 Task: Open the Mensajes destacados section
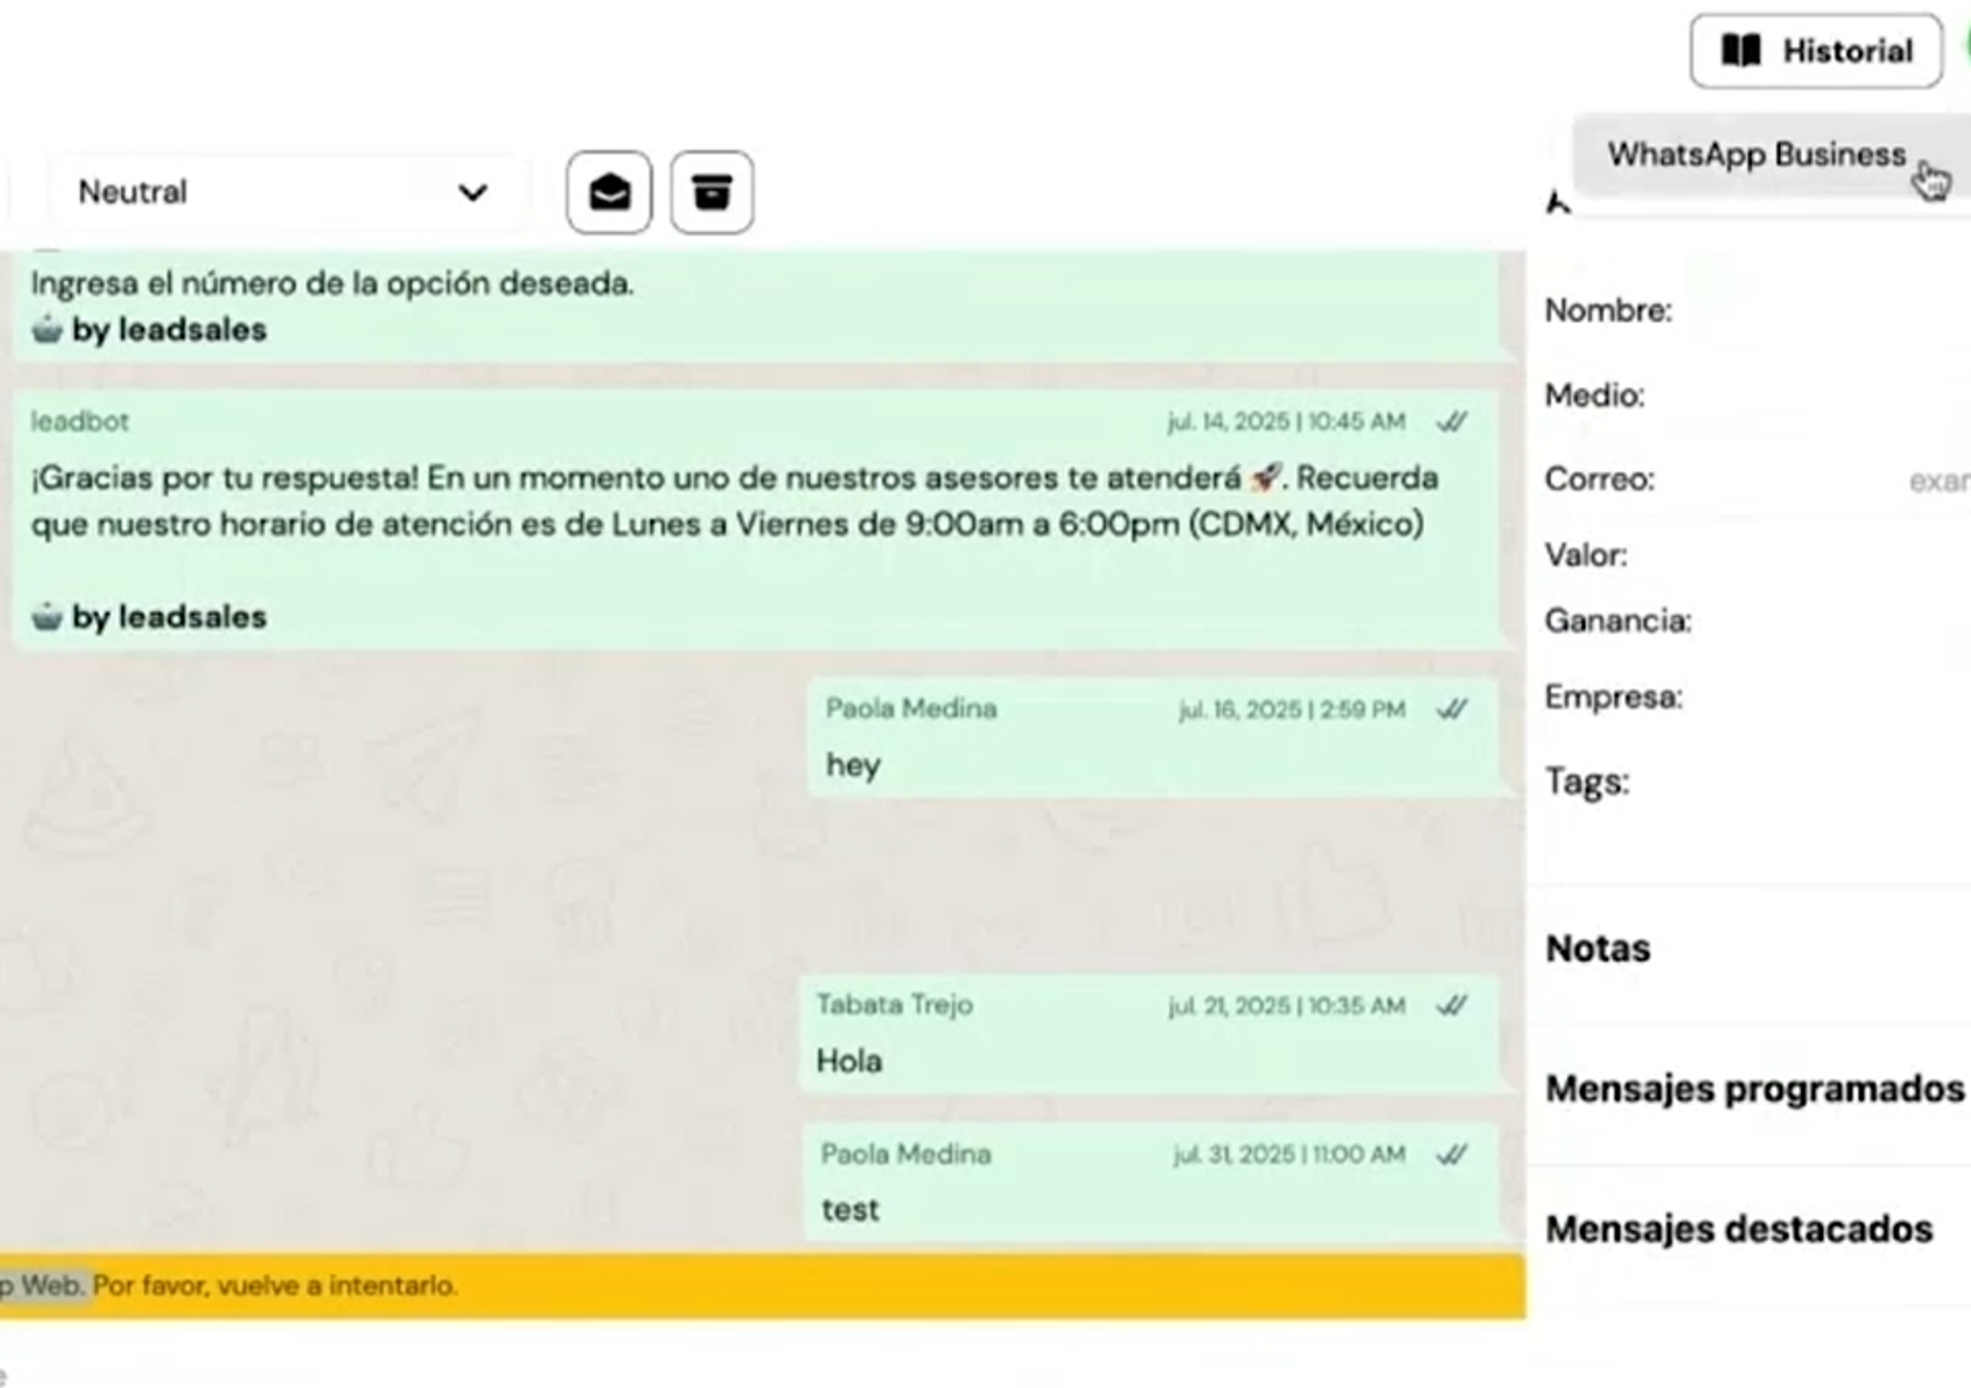coord(1739,1229)
